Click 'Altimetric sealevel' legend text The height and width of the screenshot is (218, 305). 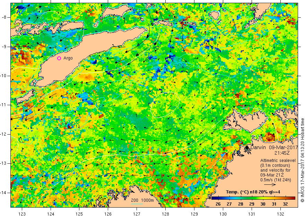point(278,161)
